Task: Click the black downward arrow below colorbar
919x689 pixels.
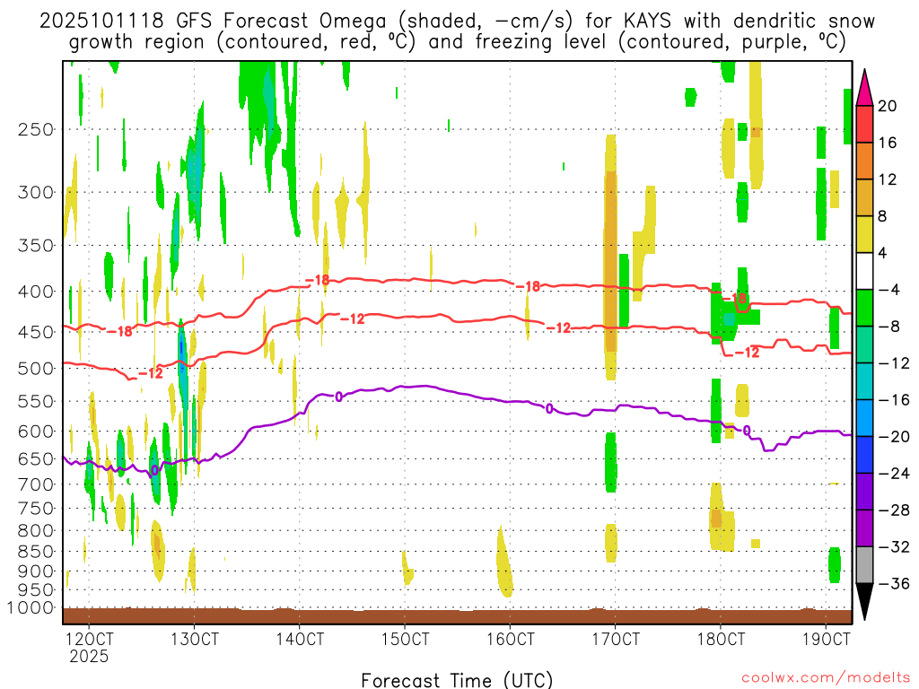Action: coord(864,602)
